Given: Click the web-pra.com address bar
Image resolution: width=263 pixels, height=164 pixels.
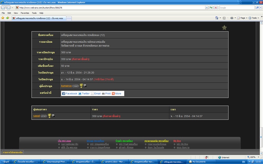Looking at the screenshot, I should [112, 8].
